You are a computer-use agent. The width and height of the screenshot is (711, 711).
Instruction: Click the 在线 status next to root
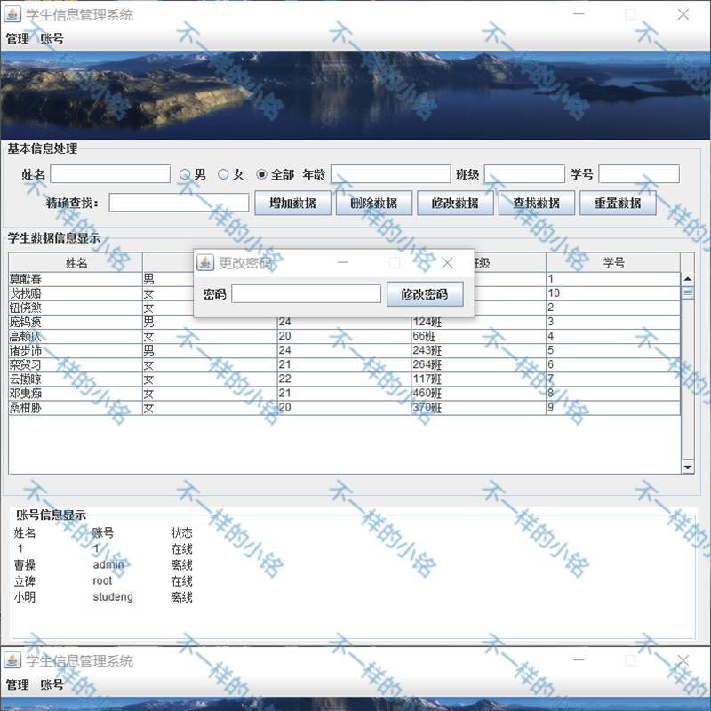tap(182, 581)
